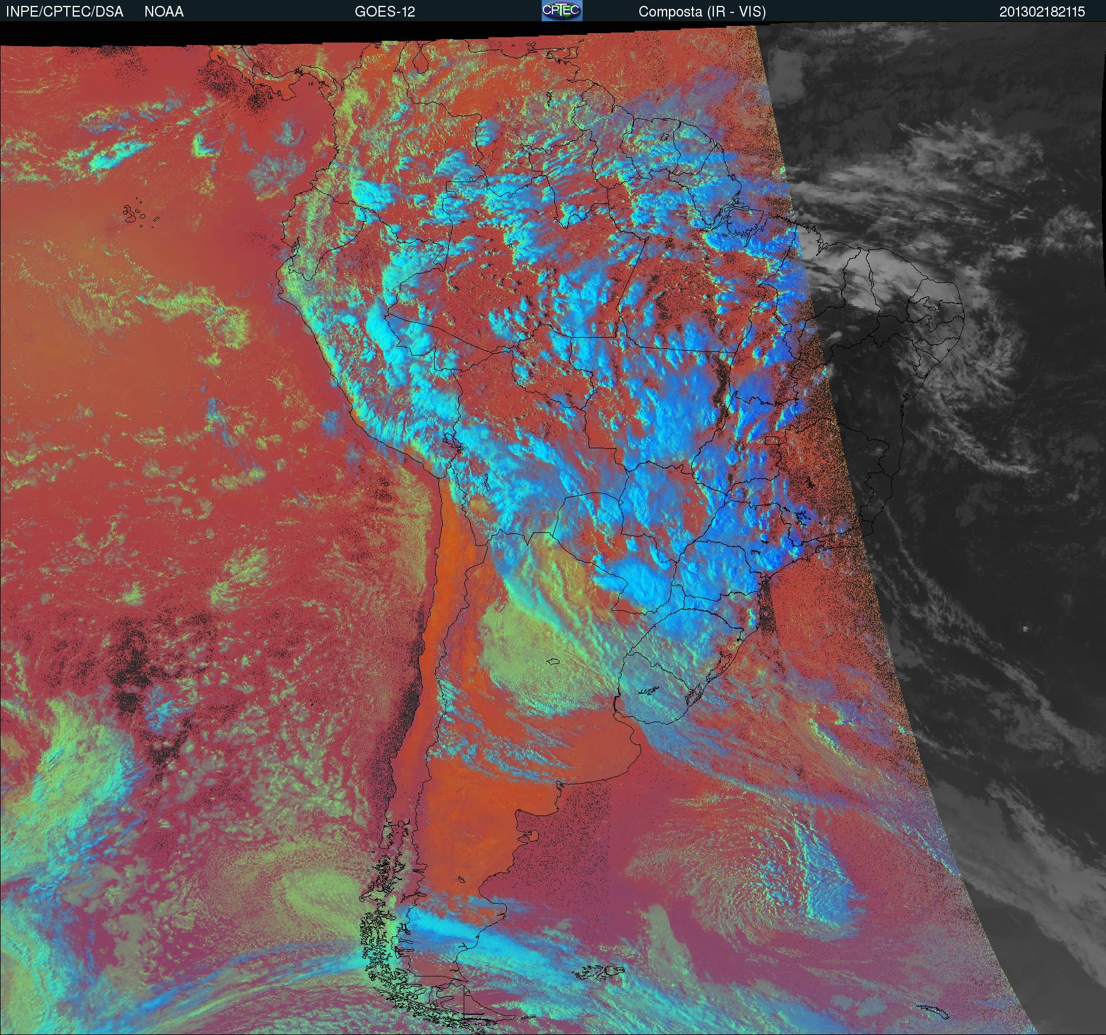Image resolution: width=1106 pixels, height=1035 pixels.
Task: Click the timestamp 201302182115
Action: coord(1042,12)
